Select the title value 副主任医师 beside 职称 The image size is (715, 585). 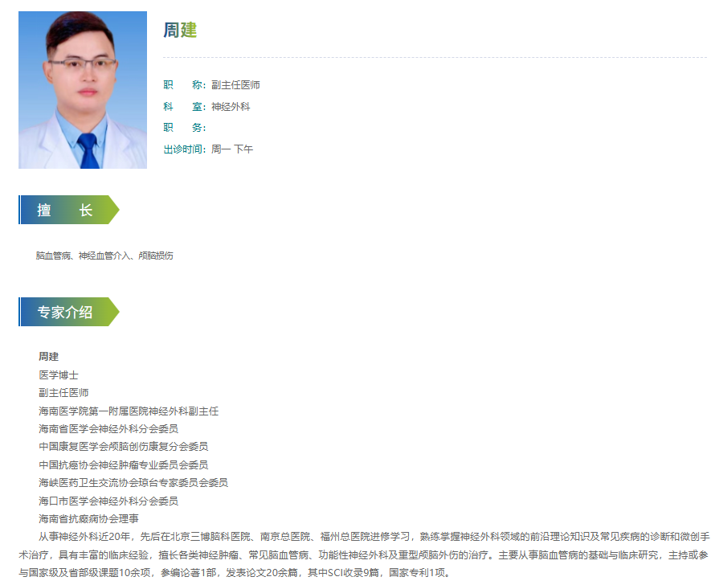click(235, 85)
